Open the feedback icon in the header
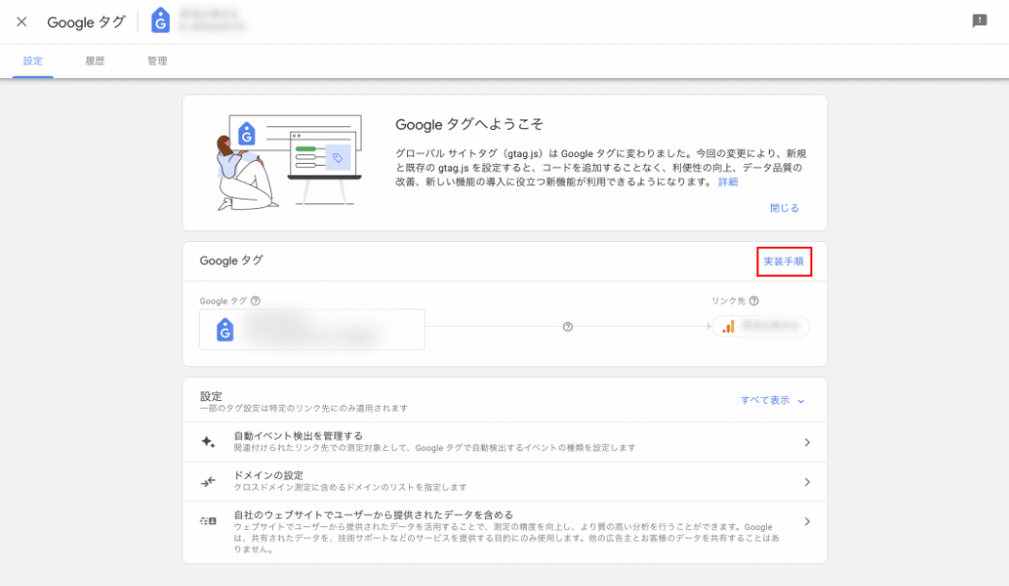1009x586 pixels. (979, 21)
